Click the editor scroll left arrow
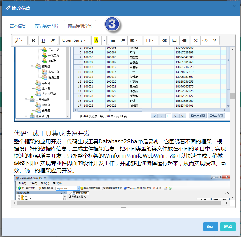The width and height of the screenshot is (241, 237). tap(14, 203)
